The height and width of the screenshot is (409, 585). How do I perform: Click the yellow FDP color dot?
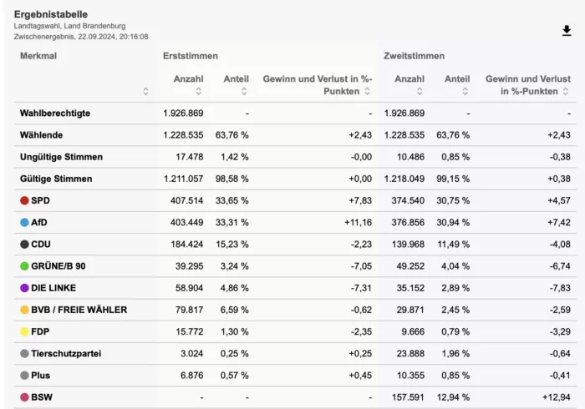pos(24,331)
